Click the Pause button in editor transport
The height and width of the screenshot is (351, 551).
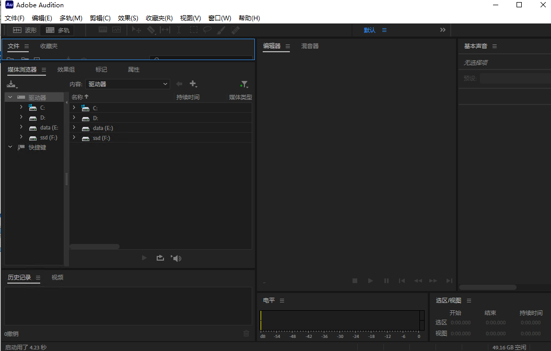tap(386, 280)
